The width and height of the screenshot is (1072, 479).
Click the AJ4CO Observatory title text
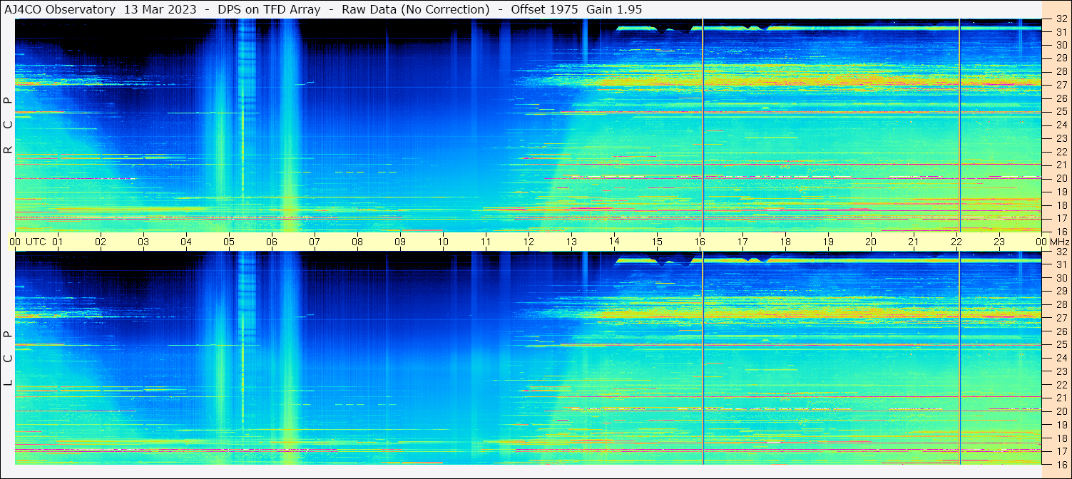(60, 10)
